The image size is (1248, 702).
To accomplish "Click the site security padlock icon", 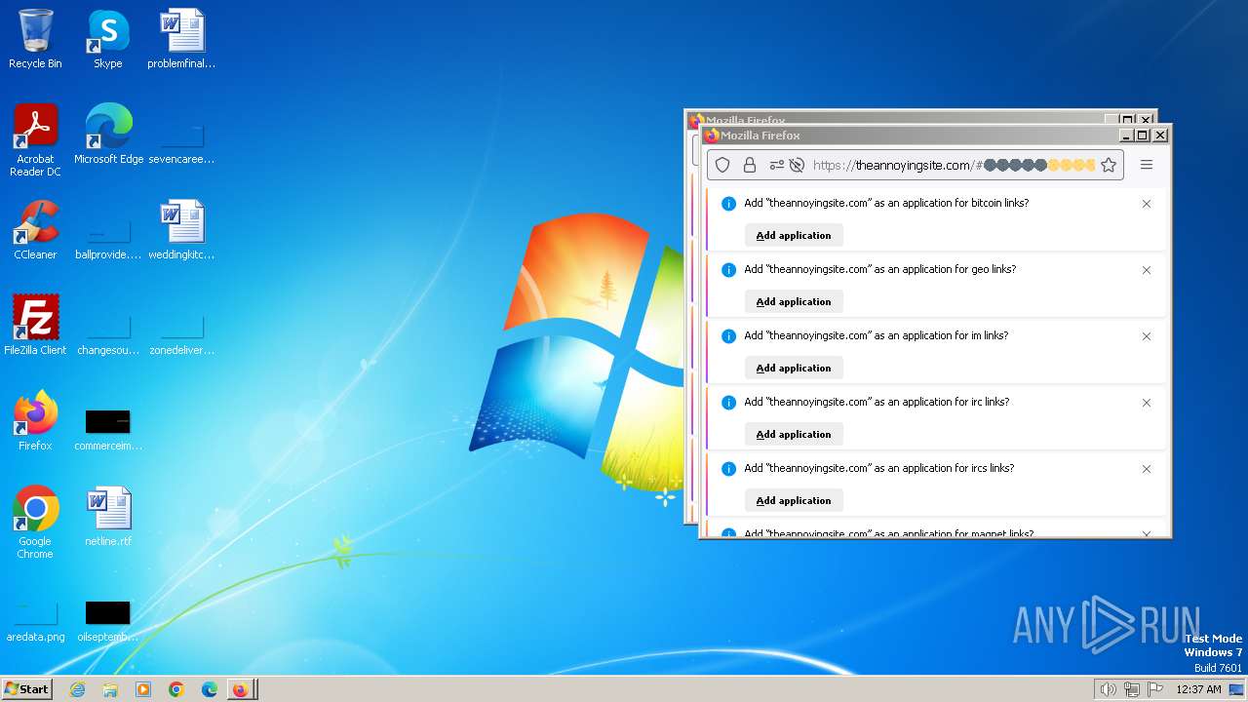I will (x=749, y=165).
